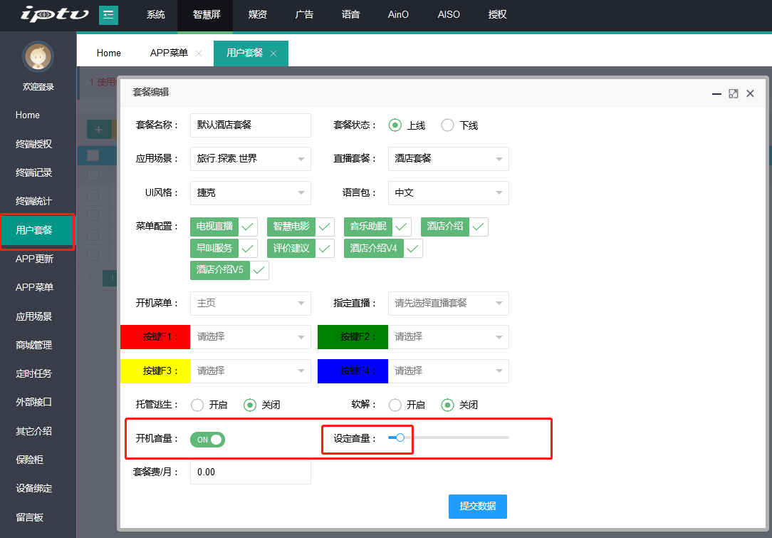Click the sidebar collapse hamburger icon
This screenshot has width=772, height=538.
(x=108, y=14)
